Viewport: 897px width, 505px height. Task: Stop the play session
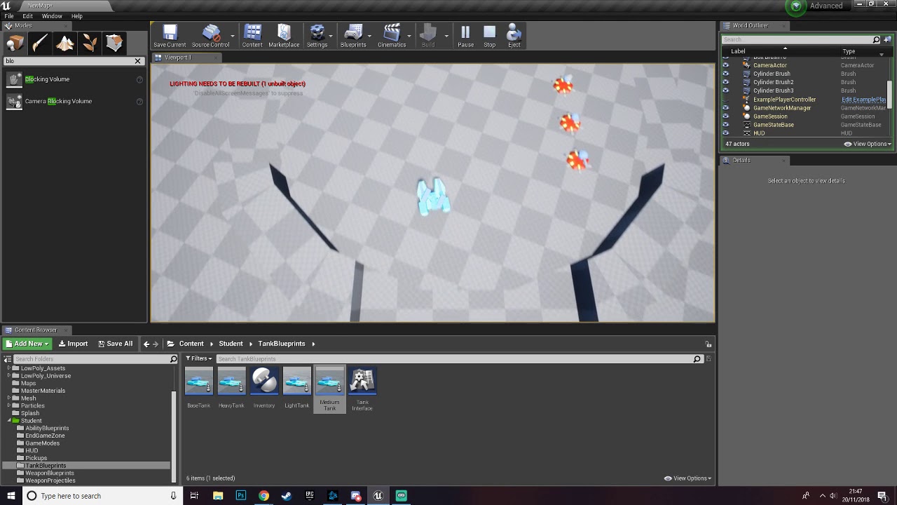tap(489, 36)
